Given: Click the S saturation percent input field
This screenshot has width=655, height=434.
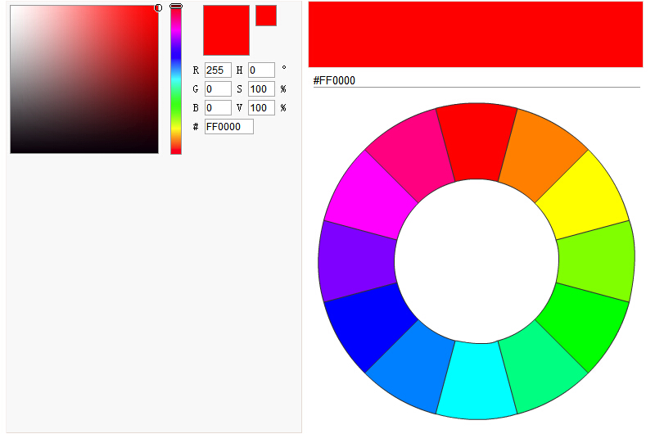Looking at the screenshot, I should pyautogui.click(x=261, y=88).
